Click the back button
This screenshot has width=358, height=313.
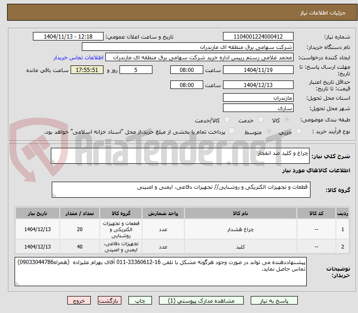(109, 300)
